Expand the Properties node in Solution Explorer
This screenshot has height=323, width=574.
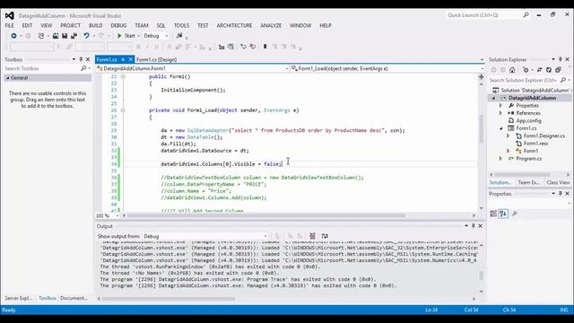pos(500,106)
